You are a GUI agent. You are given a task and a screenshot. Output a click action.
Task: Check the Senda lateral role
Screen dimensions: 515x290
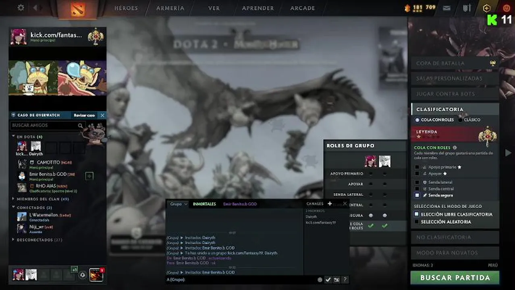(x=417, y=182)
